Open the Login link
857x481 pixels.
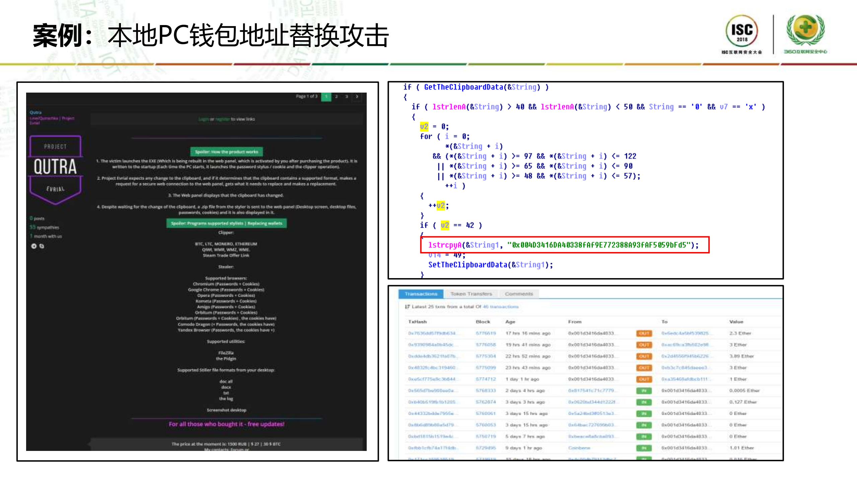coord(203,119)
